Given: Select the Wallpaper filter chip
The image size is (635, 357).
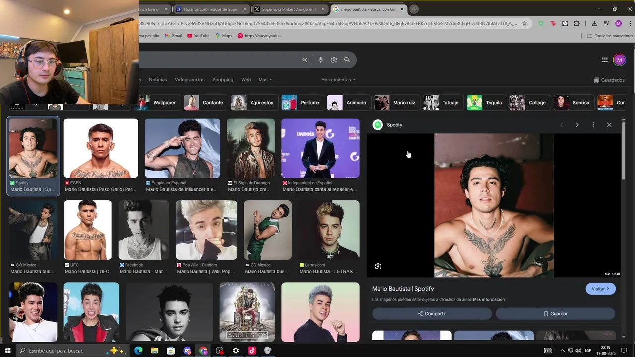Looking at the screenshot, I should [158, 103].
